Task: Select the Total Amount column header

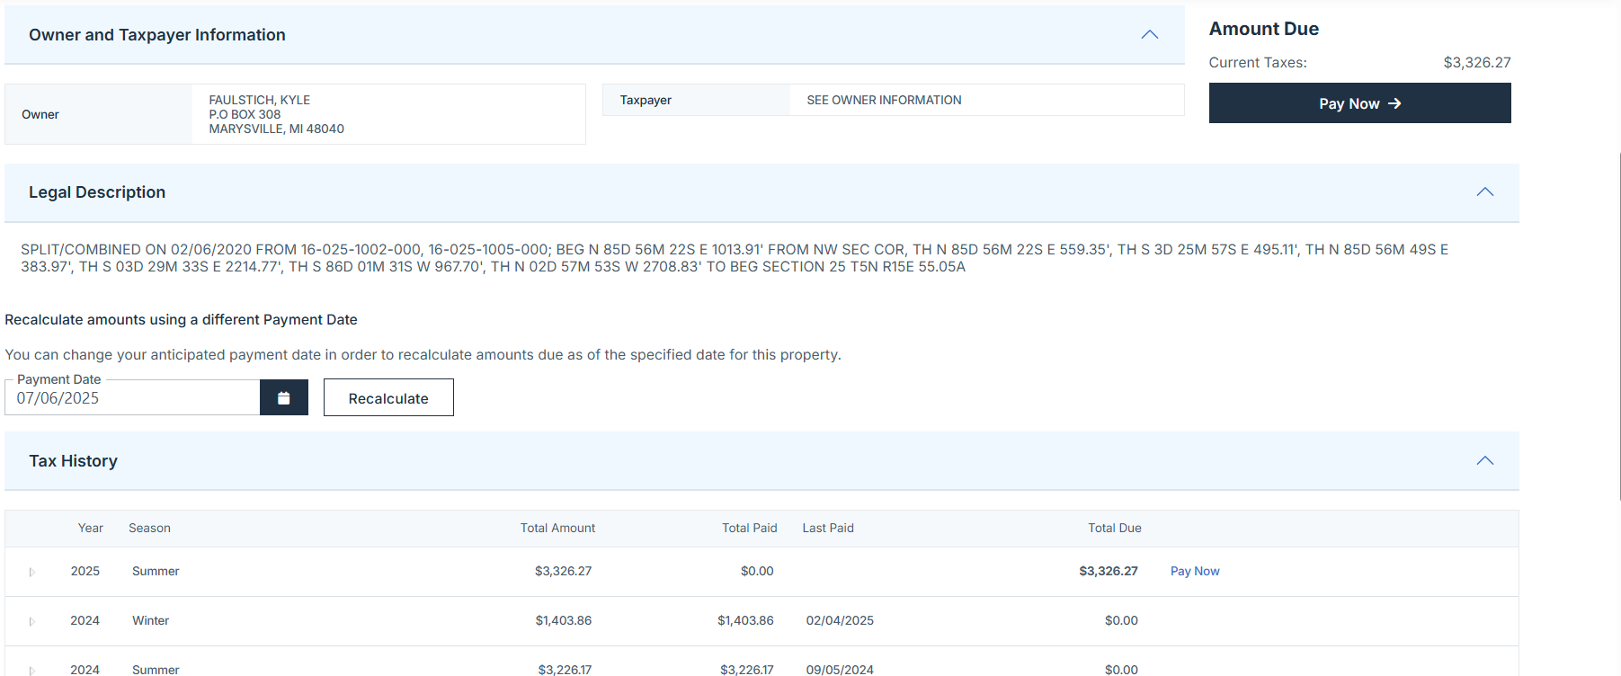Action: 557,529
